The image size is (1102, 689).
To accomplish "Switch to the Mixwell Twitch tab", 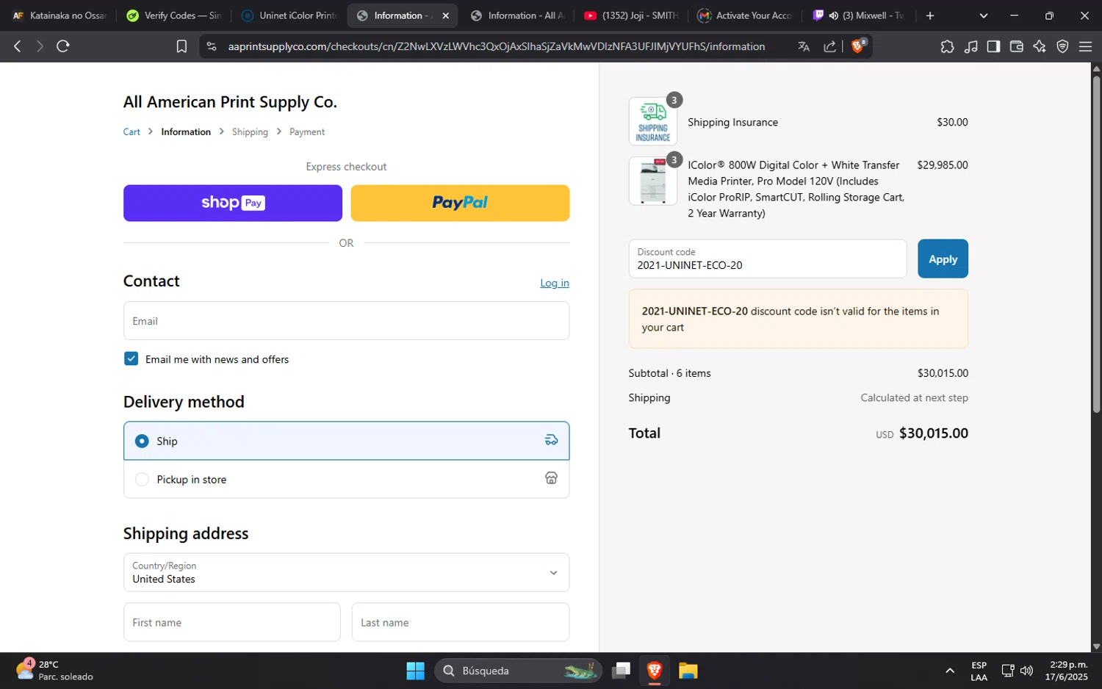I will click(x=860, y=15).
